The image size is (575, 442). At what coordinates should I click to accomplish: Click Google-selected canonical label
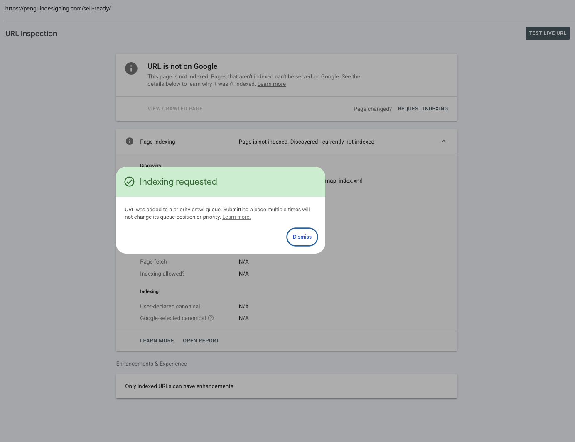(x=173, y=318)
